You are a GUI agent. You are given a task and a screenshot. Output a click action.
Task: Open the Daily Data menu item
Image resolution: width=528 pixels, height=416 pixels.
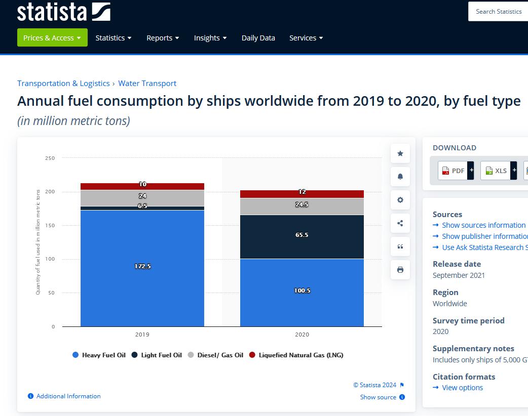click(258, 38)
